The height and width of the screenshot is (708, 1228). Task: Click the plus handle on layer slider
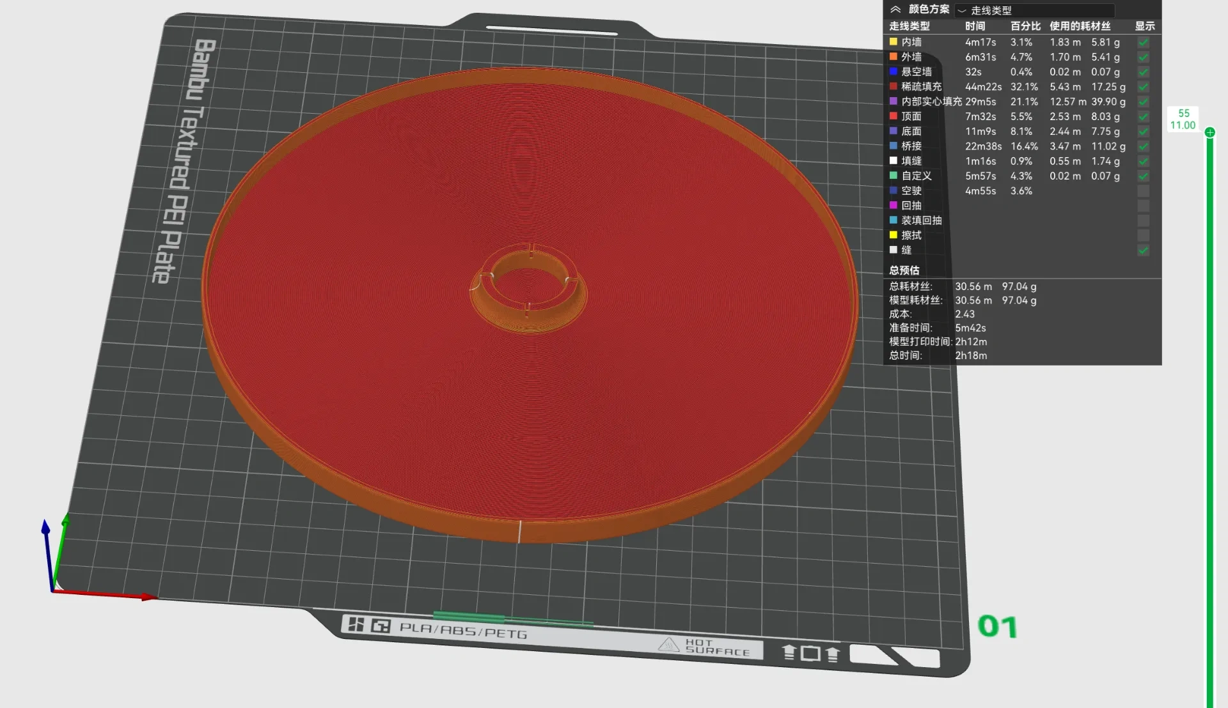[x=1209, y=132]
